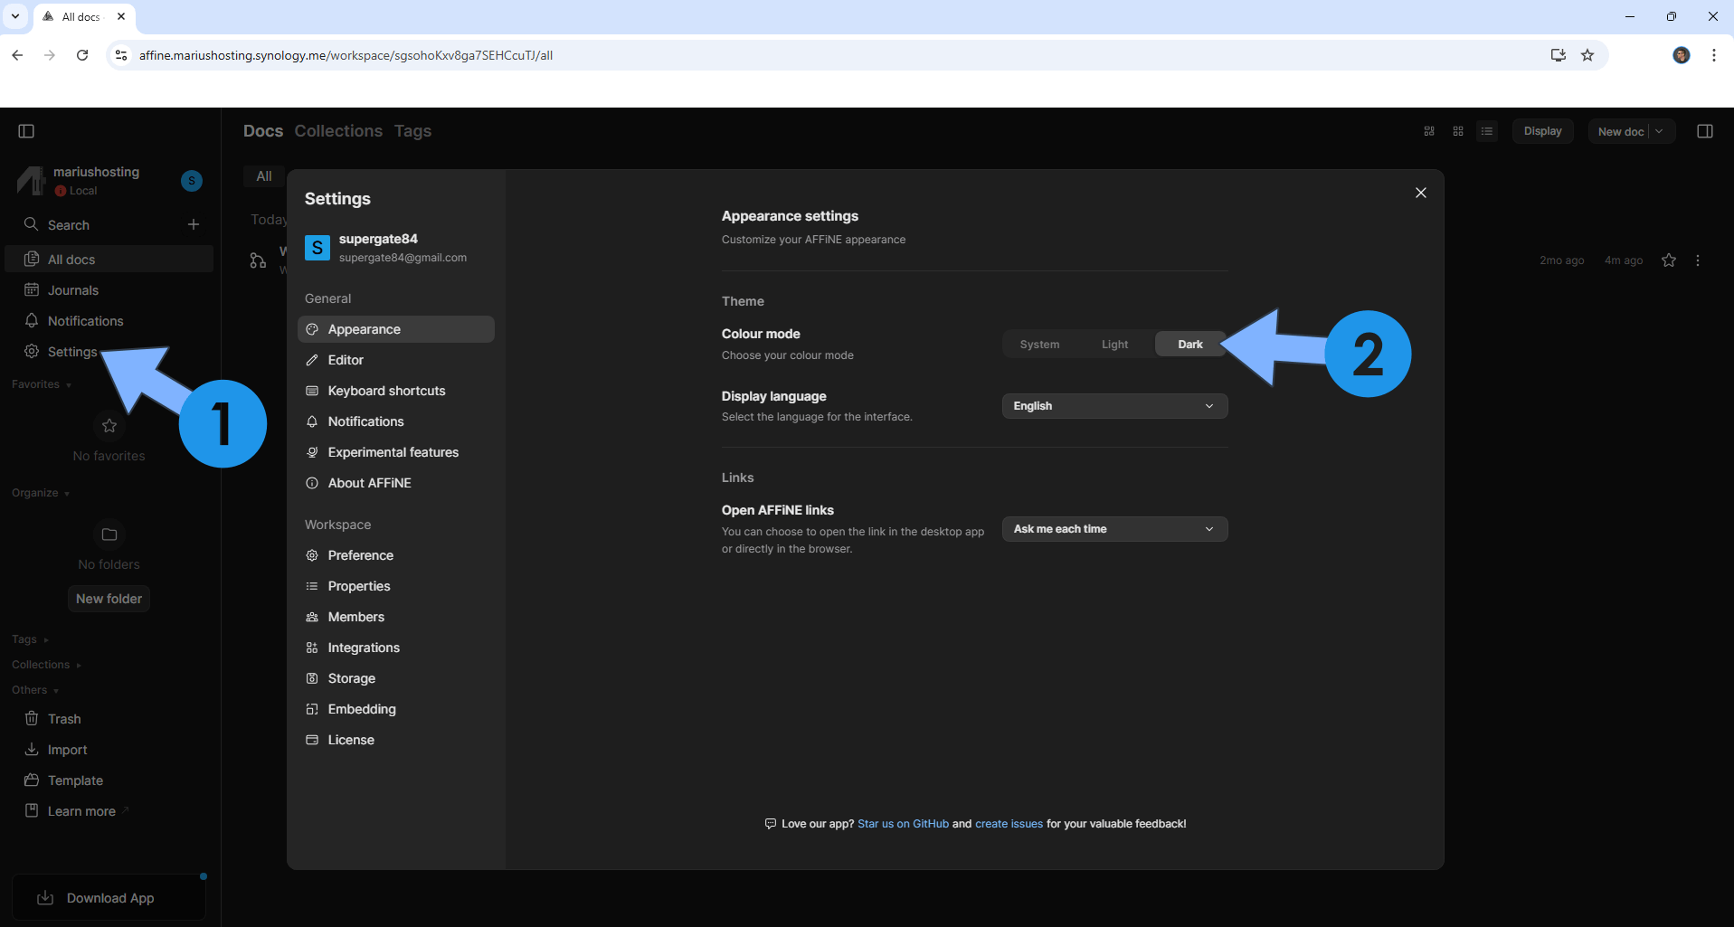Toggle the left sidebar panel icon
Image resolution: width=1734 pixels, height=927 pixels.
click(x=26, y=131)
